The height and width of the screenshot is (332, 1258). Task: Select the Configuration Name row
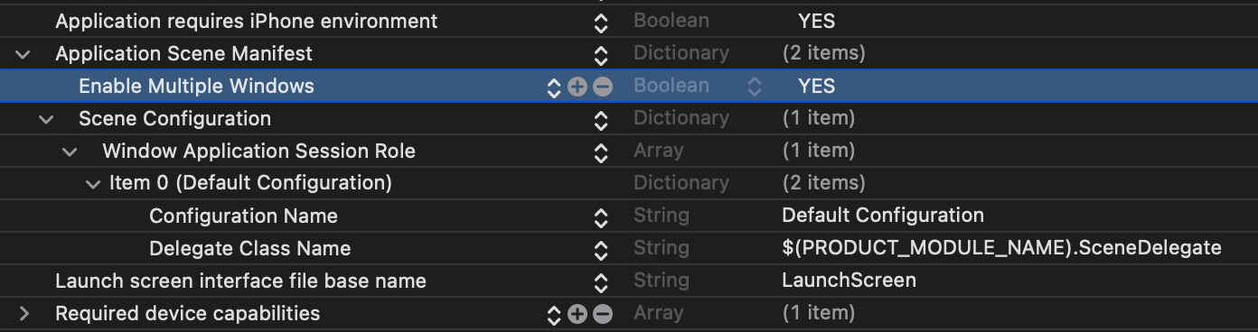[x=629, y=217]
